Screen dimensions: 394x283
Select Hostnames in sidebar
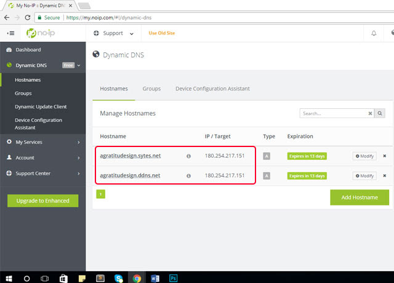tap(28, 80)
